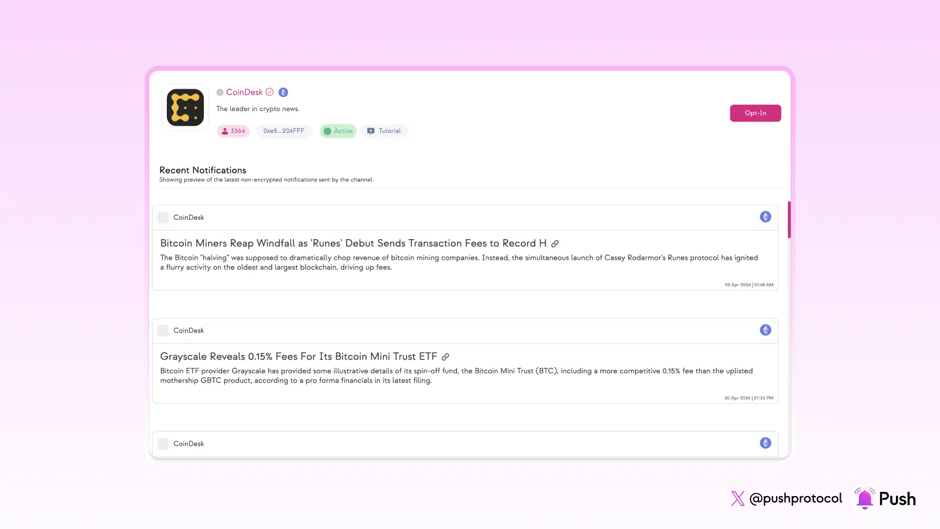Open link icon after Bitcoin Miners headline
The width and height of the screenshot is (940, 529).
pos(555,244)
